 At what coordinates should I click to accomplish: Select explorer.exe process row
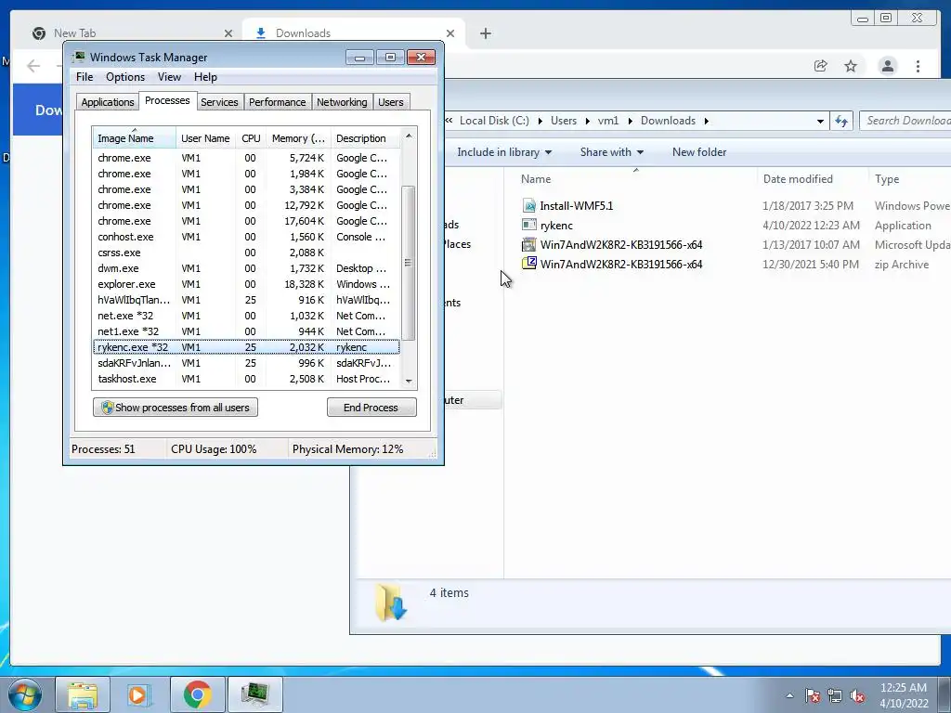[246, 284]
